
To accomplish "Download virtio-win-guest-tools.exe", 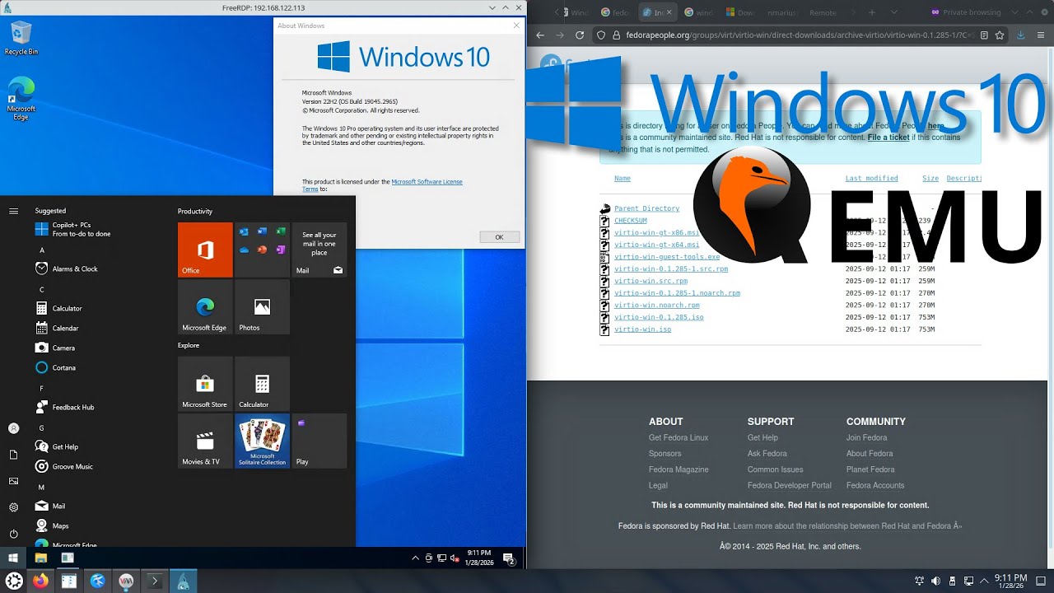I will pos(667,257).
